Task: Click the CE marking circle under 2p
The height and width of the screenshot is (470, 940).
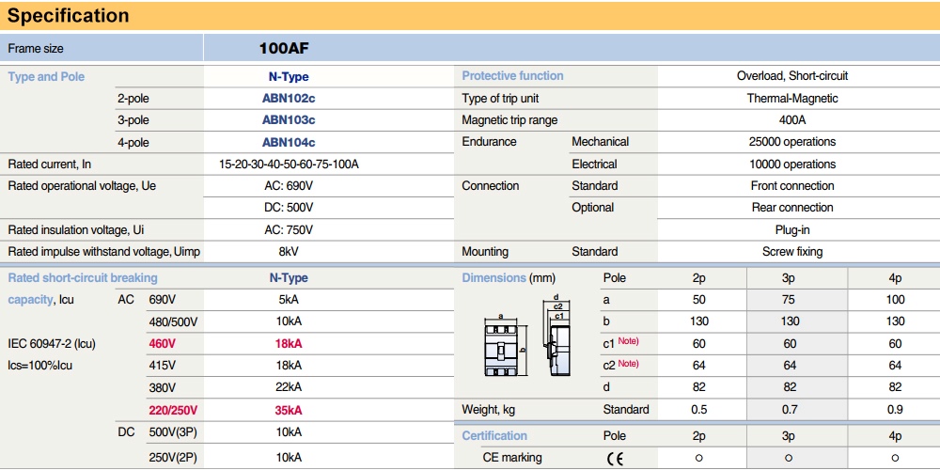Action: [x=698, y=458]
